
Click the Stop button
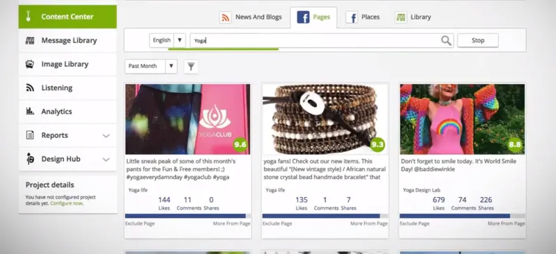click(x=477, y=40)
